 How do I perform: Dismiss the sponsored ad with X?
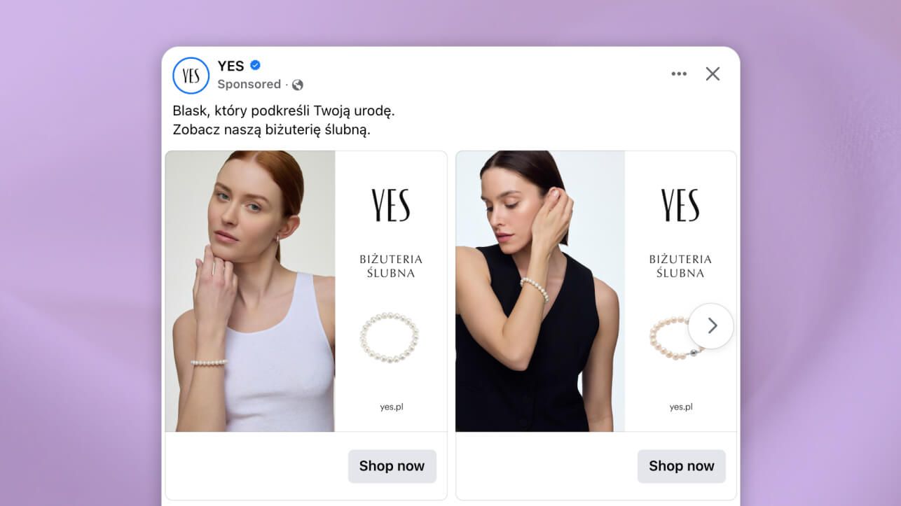point(713,74)
